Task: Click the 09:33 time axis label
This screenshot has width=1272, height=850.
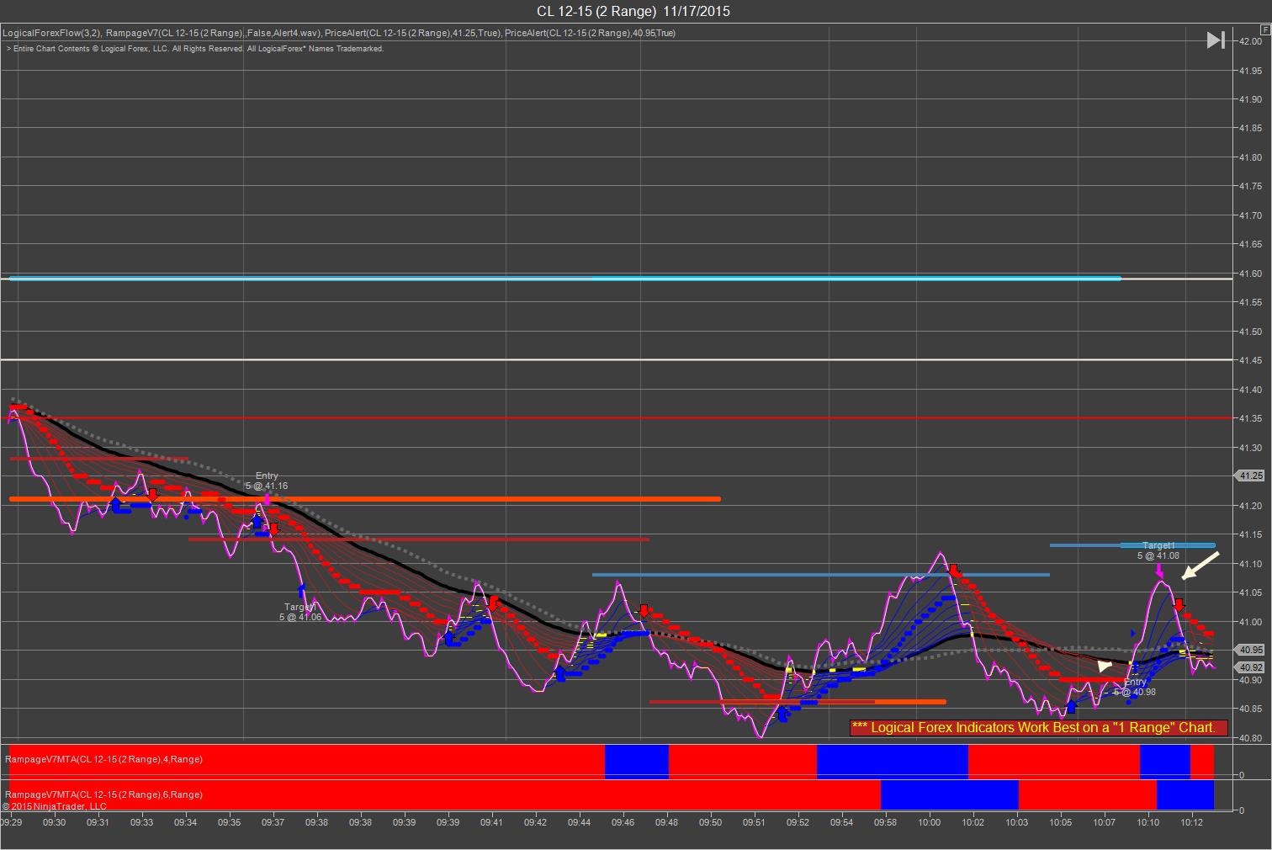Action: (x=142, y=823)
